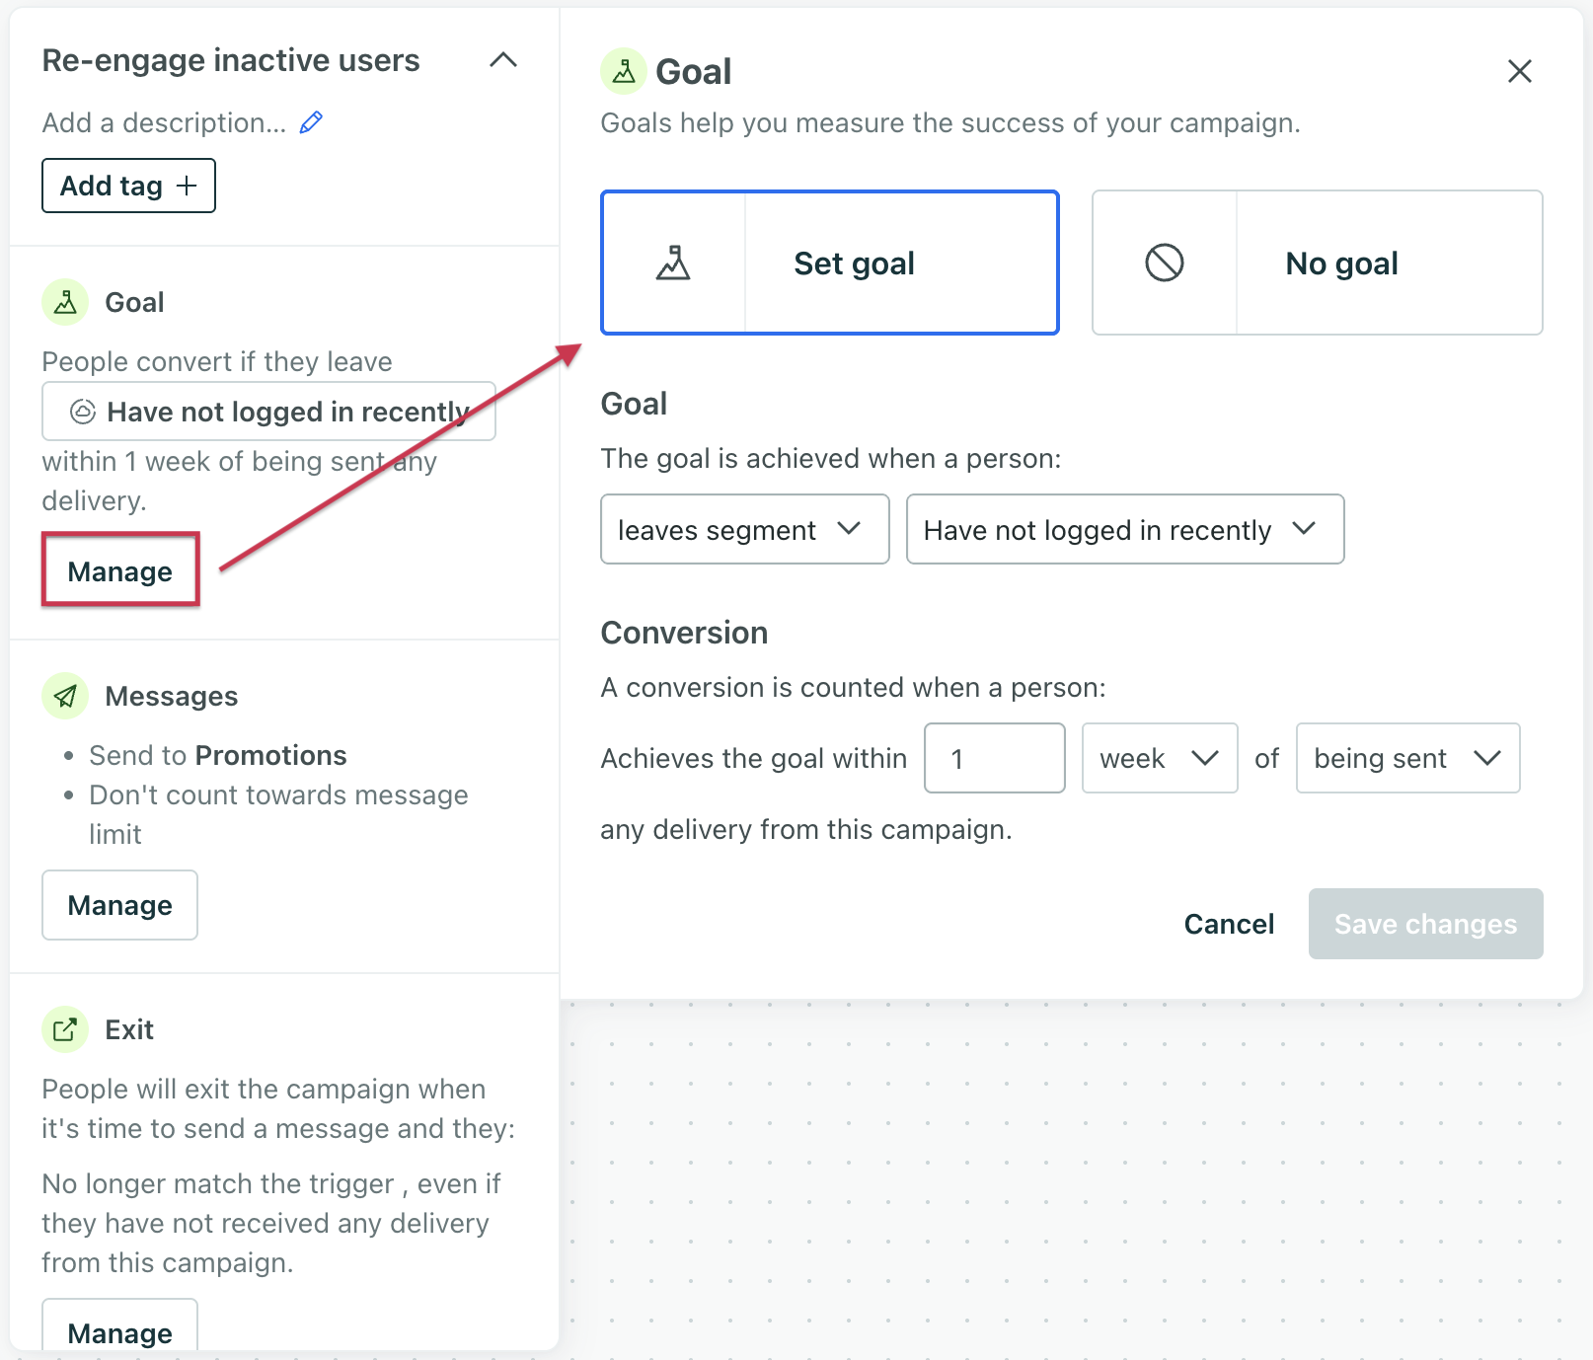This screenshot has height=1360, width=1593.
Task: Click the Exit icon in sidebar
Action: [x=65, y=1029]
